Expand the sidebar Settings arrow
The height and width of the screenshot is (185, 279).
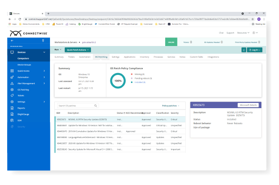(x=44, y=102)
